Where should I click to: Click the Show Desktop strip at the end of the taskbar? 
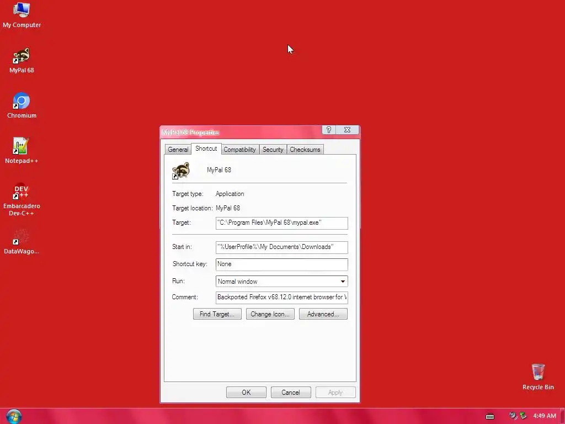click(562, 416)
